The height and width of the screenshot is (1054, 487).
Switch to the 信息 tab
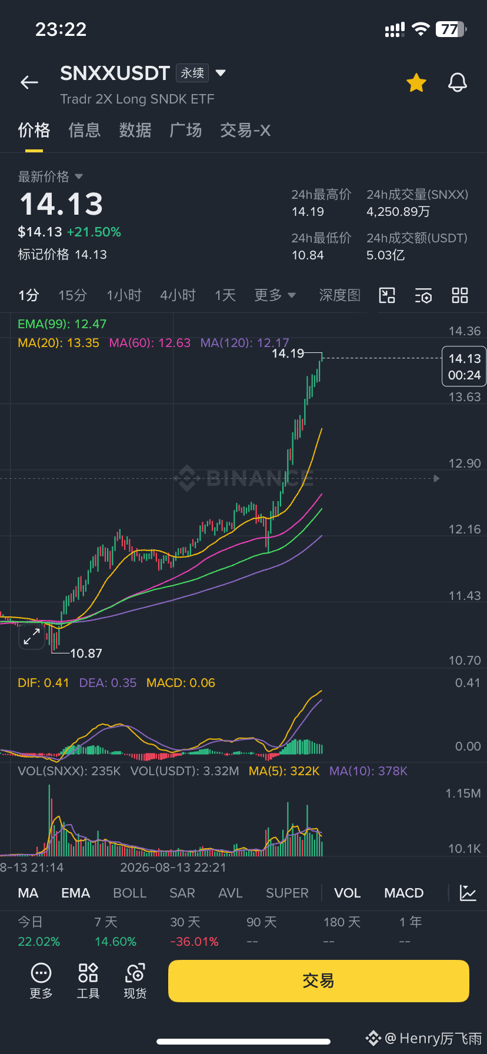click(x=85, y=130)
